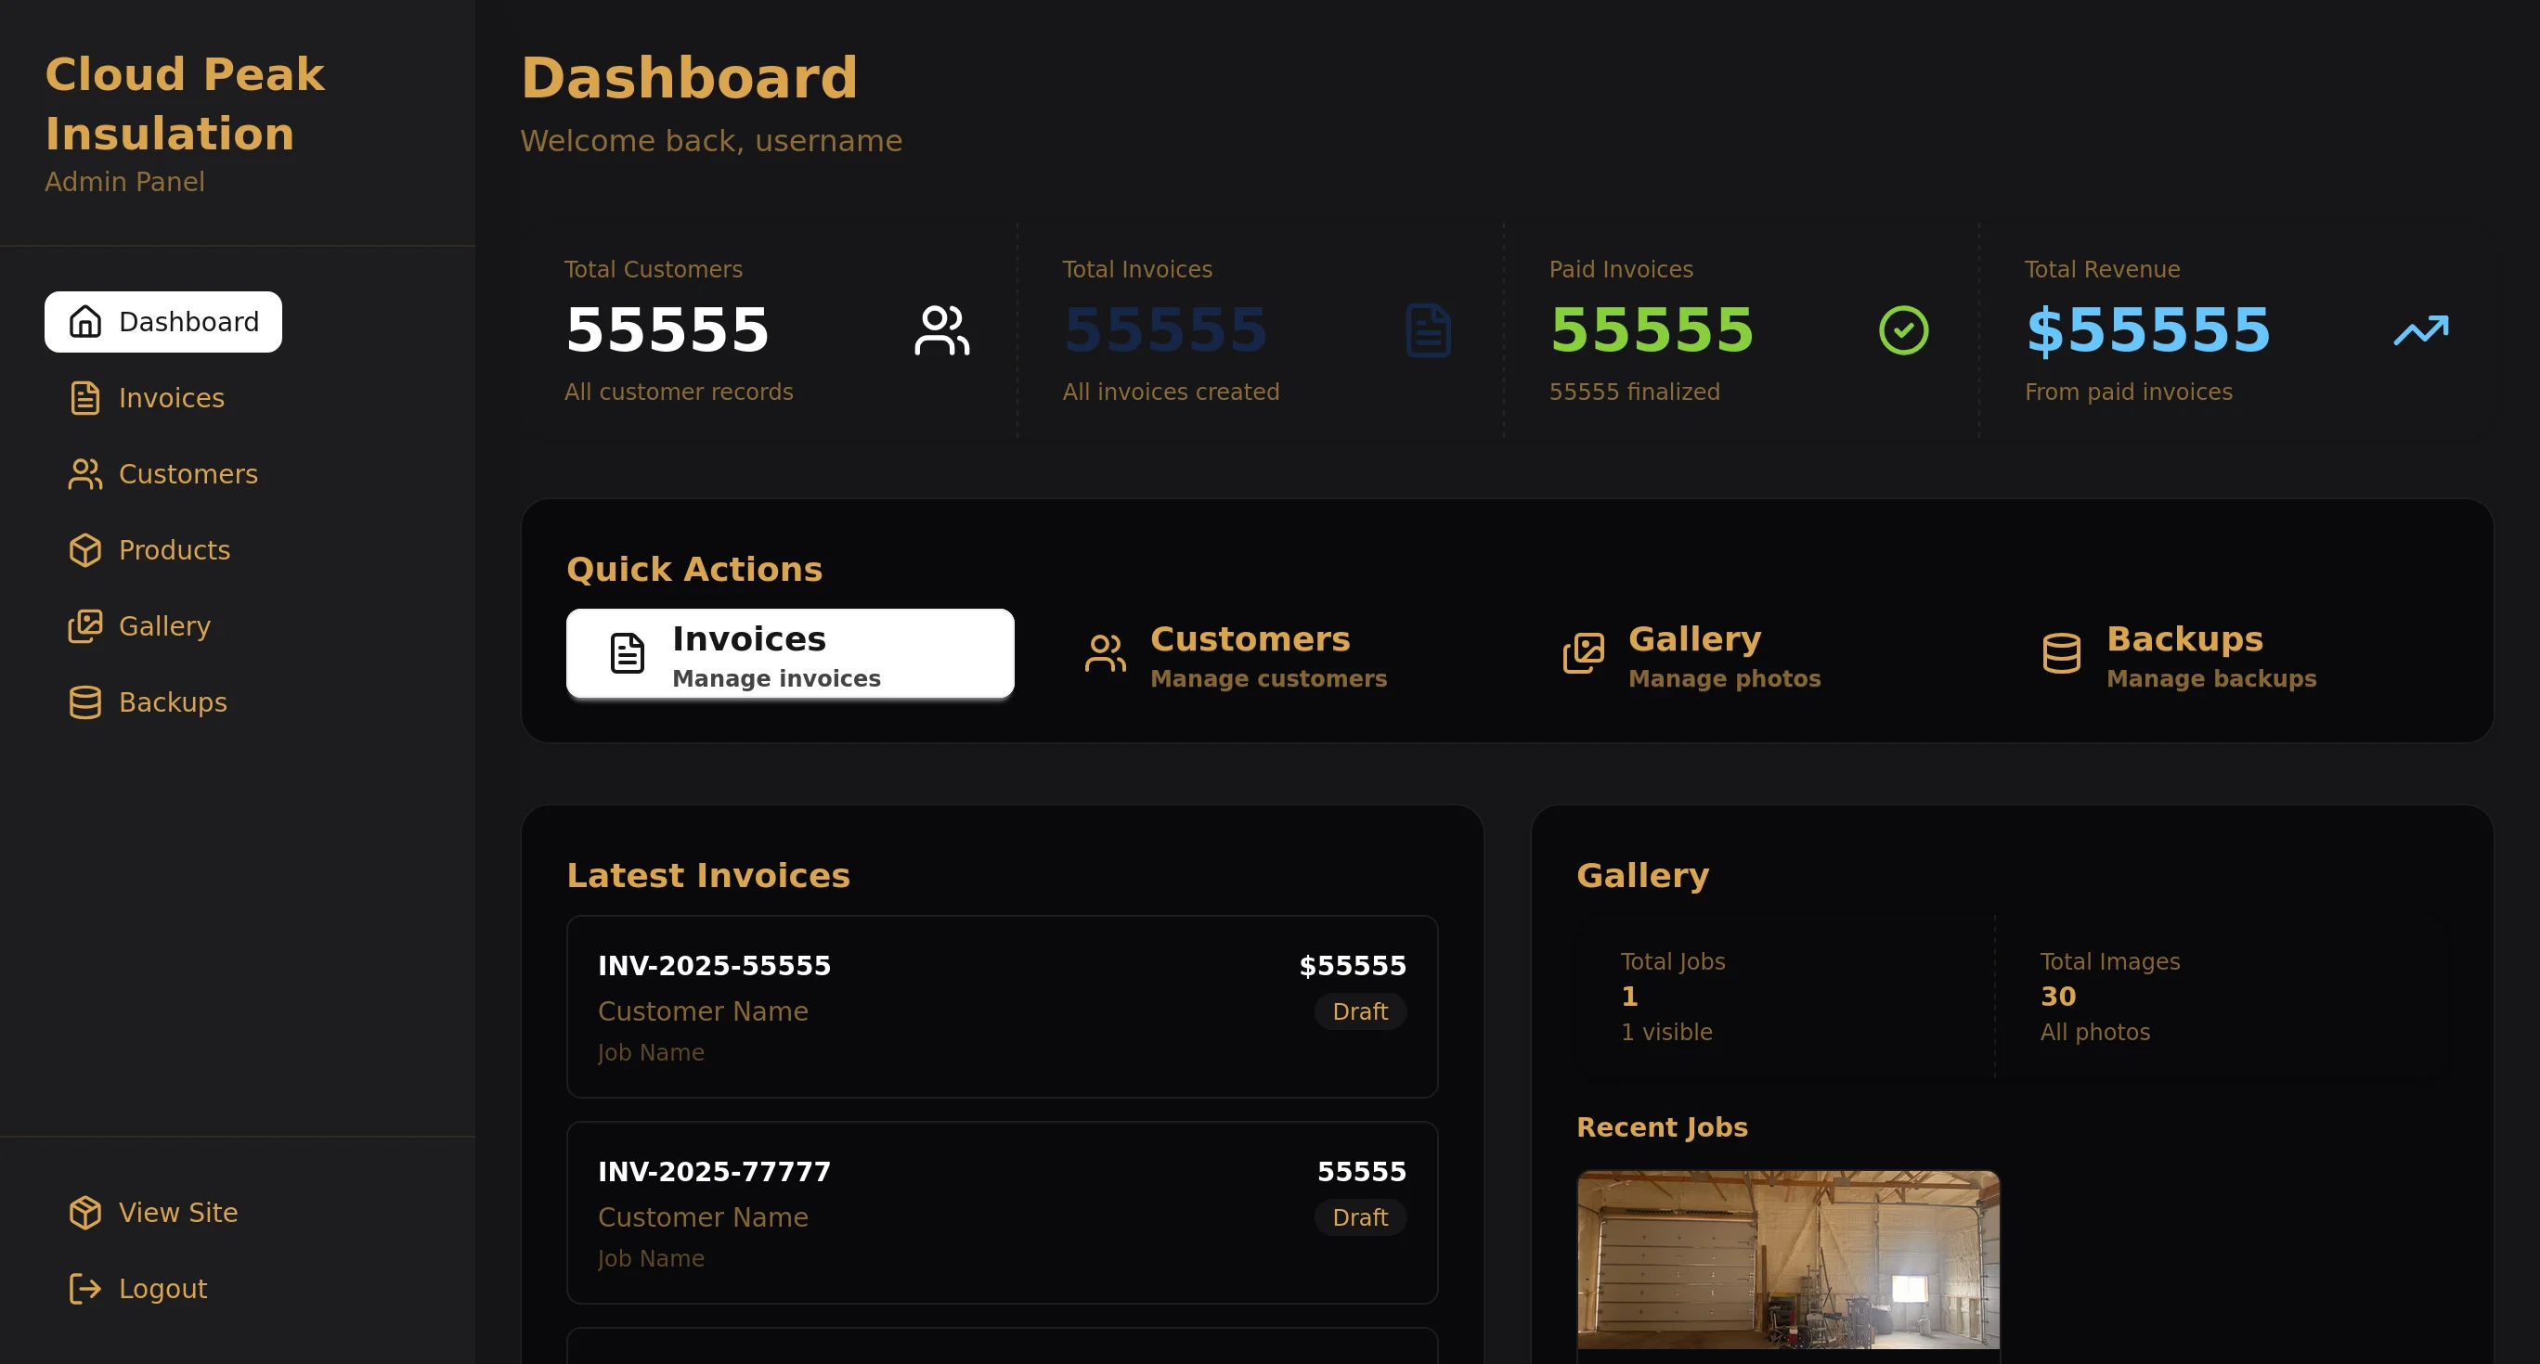Click the Customers icon in Quick Actions
The height and width of the screenshot is (1364, 2540).
[x=1104, y=652]
